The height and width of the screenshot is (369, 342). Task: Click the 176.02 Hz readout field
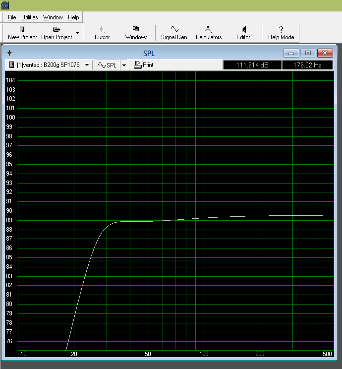point(307,65)
